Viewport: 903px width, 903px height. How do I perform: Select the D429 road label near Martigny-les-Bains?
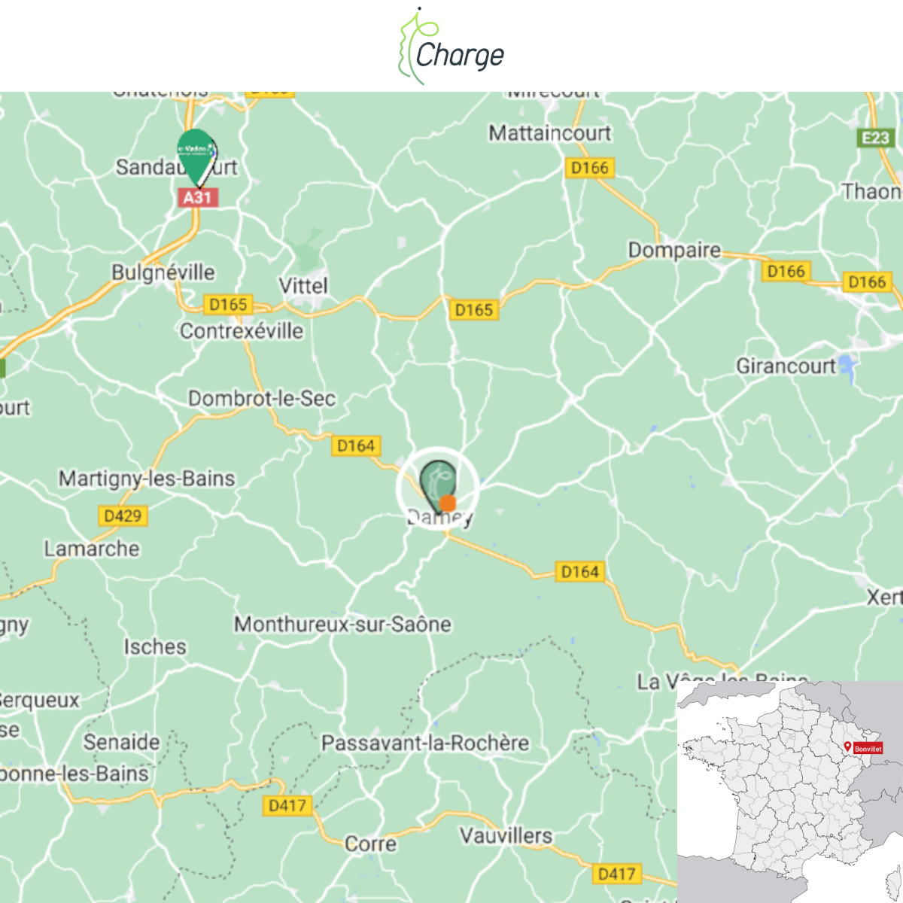coord(123,516)
